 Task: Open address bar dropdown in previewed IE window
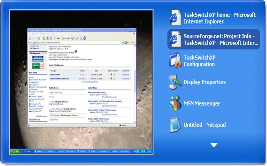coord(123,43)
